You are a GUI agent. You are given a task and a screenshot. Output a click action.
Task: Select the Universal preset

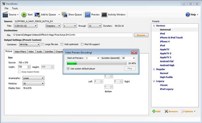pos(165,30)
